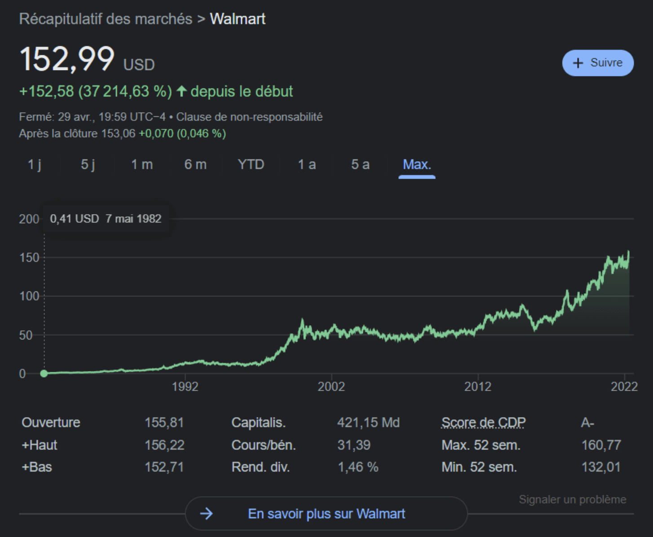Click Signaler un problème link

click(572, 499)
